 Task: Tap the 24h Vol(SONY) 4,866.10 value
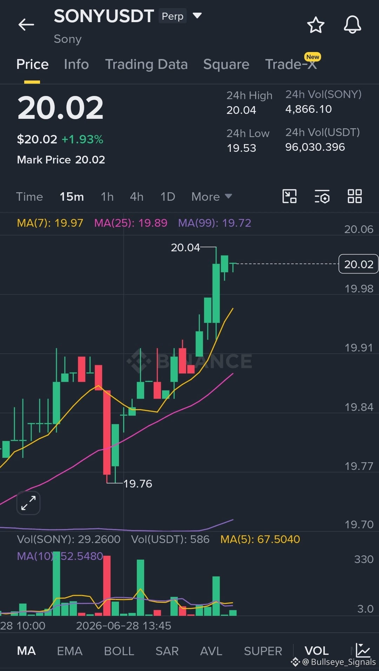(x=308, y=109)
